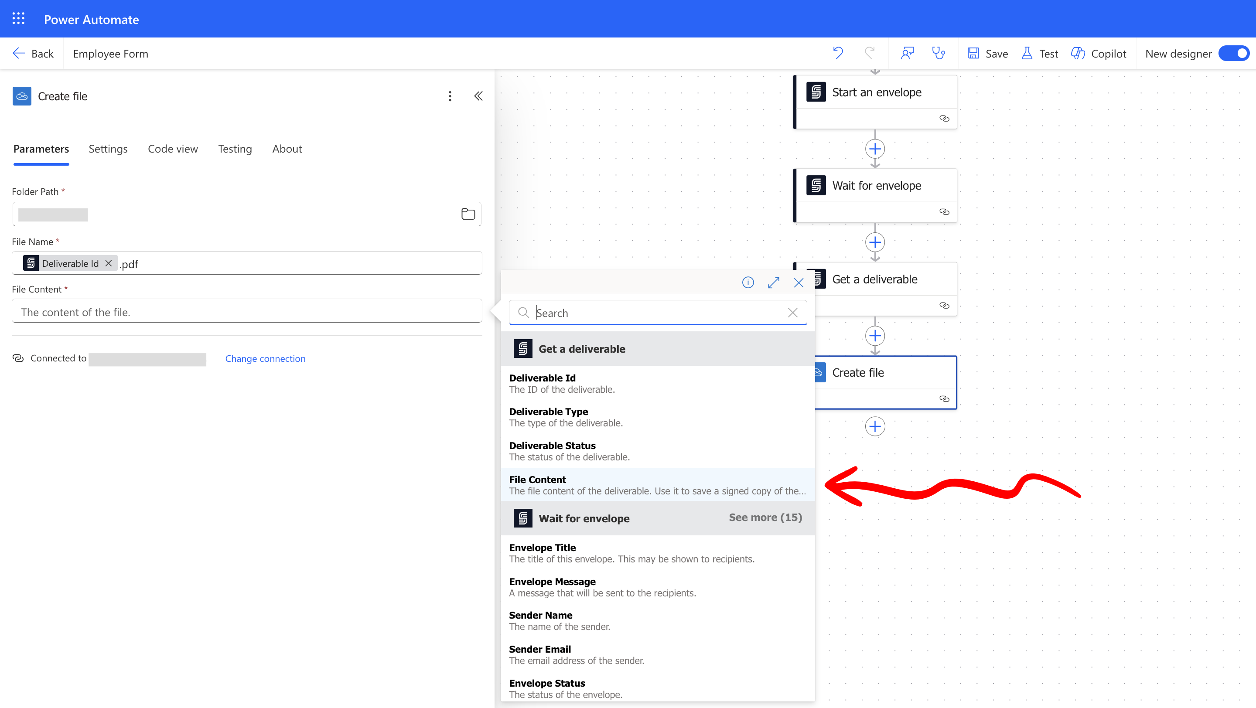Open the app launcher waffle icon
Image resolution: width=1256 pixels, height=708 pixels.
(18, 19)
